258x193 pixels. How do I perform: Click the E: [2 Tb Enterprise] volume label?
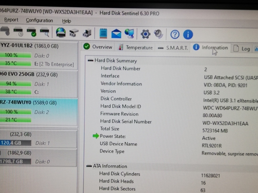click(x=54, y=64)
